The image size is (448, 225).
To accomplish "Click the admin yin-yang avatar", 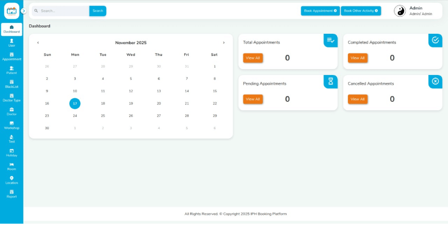I will coord(400,11).
